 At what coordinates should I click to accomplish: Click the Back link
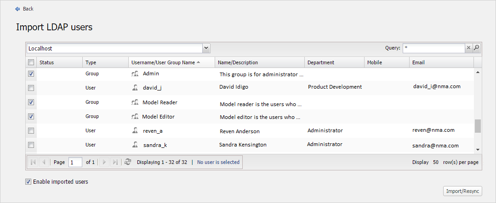click(x=28, y=9)
